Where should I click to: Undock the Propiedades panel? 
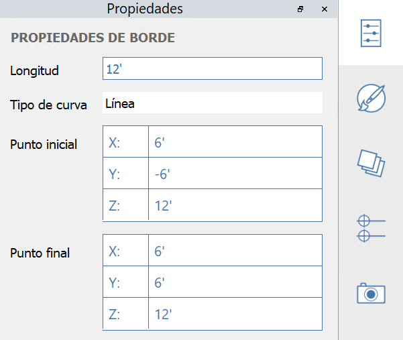pyautogui.click(x=300, y=9)
